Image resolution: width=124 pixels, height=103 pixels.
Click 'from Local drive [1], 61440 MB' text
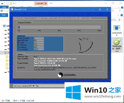[x=47, y=65]
